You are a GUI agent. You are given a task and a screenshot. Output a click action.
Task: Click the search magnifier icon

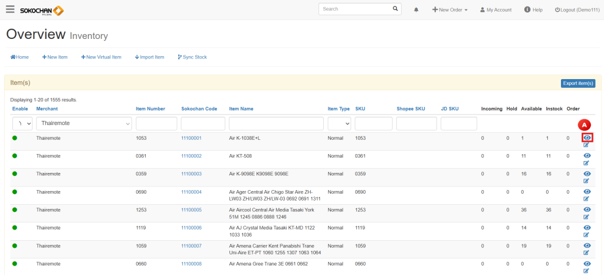pyautogui.click(x=396, y=9)
